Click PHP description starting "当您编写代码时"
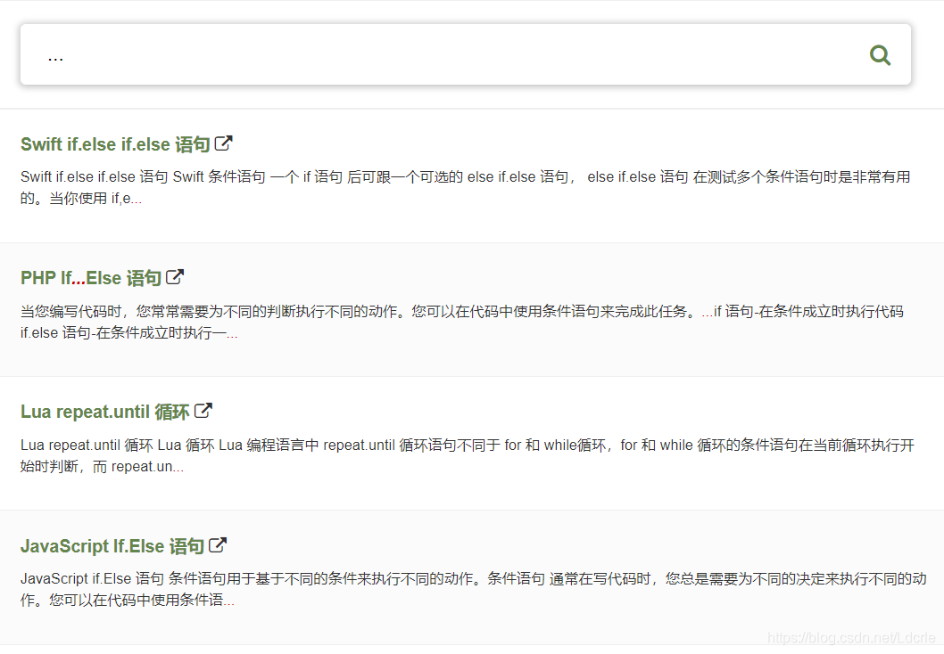 (x=462, y=322)
